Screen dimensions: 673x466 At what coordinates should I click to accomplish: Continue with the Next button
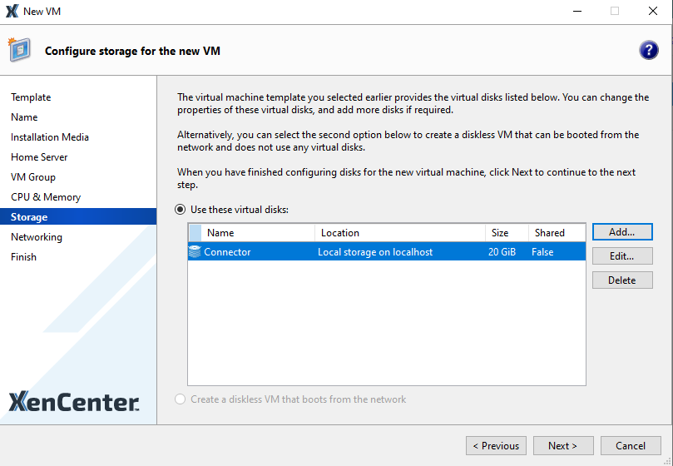coord(563,446)
